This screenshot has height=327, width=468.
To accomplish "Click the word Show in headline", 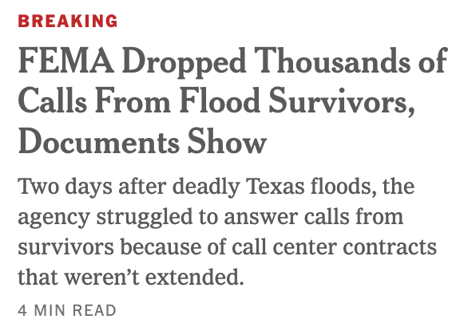I will pos(227,141).
